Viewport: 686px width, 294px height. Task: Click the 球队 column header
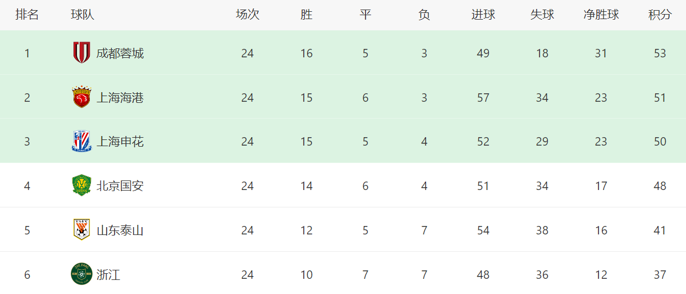tap(83, 15)
